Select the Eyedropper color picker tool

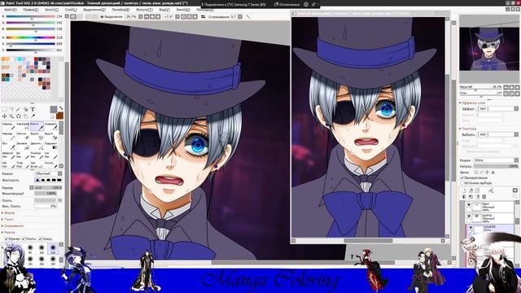pyautogui.click(x=33, y=116)
